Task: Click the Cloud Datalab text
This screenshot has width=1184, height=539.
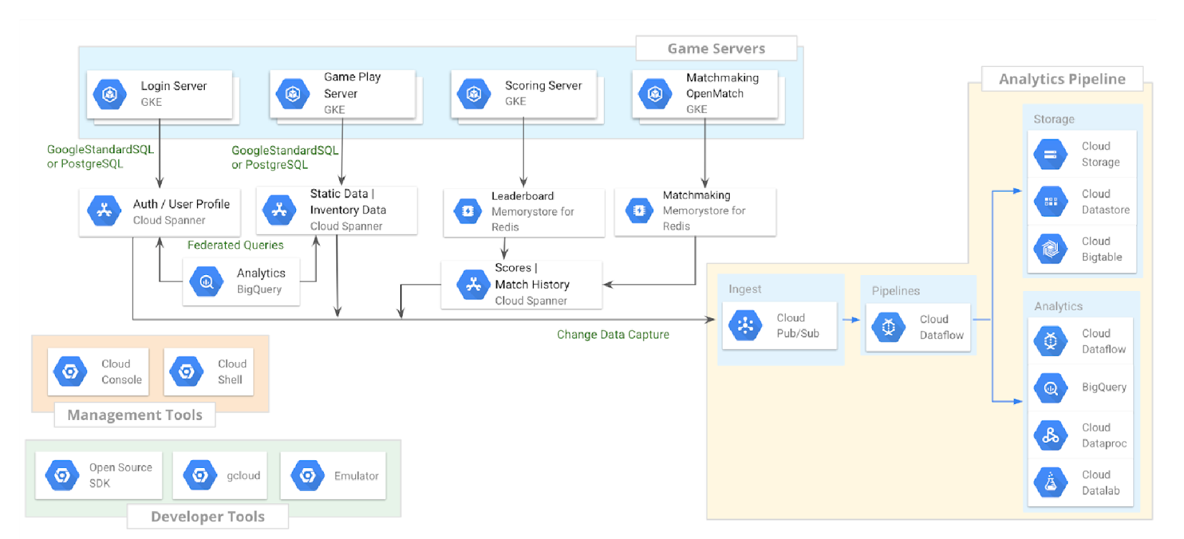Action: (x=1100, y=483)
